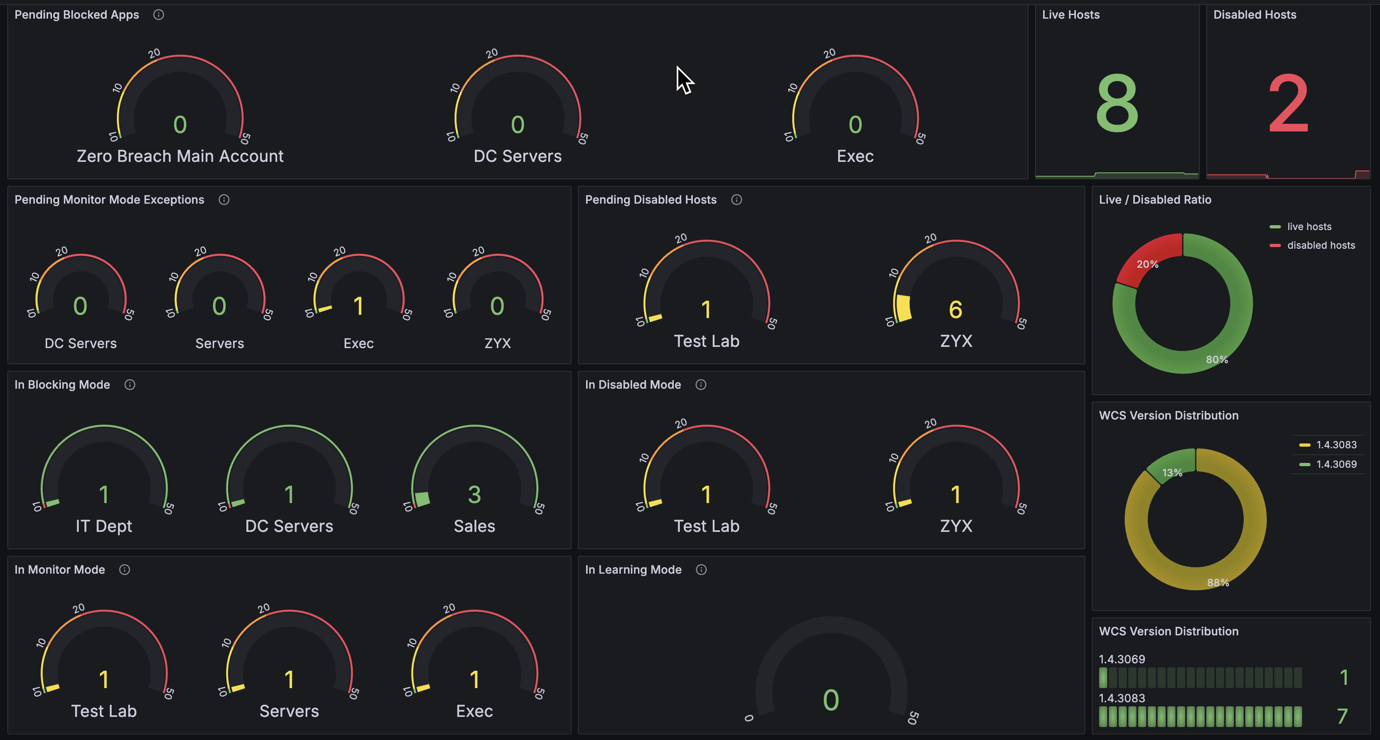Click info icon beside In Disabled Mode
Screen dimensions: 1380x740
pos(701,385)
